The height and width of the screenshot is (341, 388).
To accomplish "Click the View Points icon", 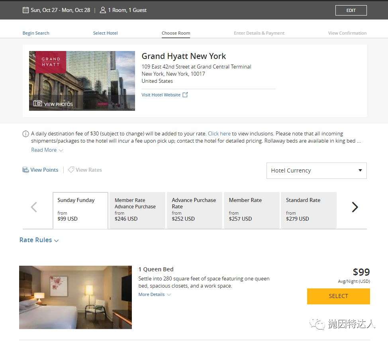I will 25,170.
